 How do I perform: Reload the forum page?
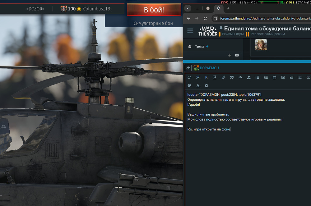tap(205, 18)
